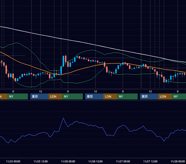
Task: Click the NY session block spanning 11/26 00:00
Action: (72, 96)
